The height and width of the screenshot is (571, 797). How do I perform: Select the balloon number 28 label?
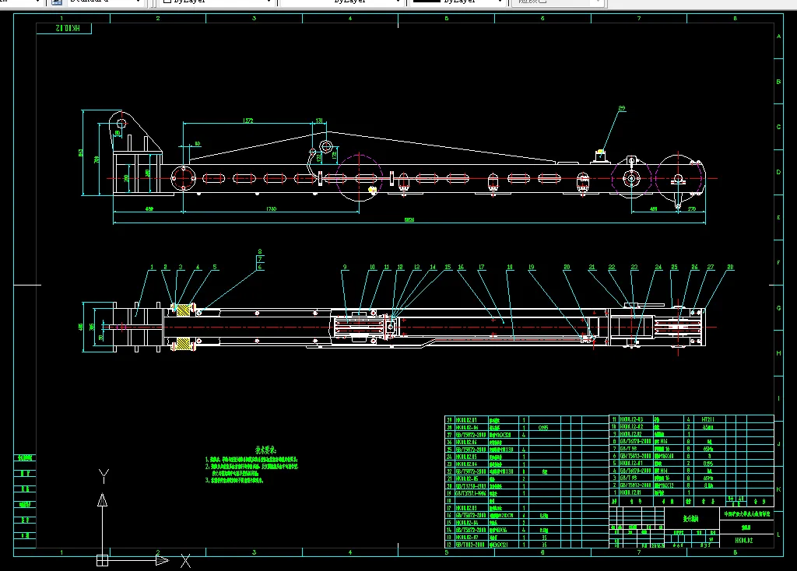[730, 267]
